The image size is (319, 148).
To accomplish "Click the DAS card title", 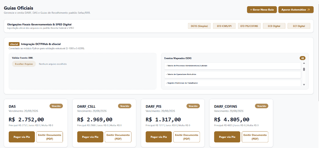I will click(x=12, y=107).
